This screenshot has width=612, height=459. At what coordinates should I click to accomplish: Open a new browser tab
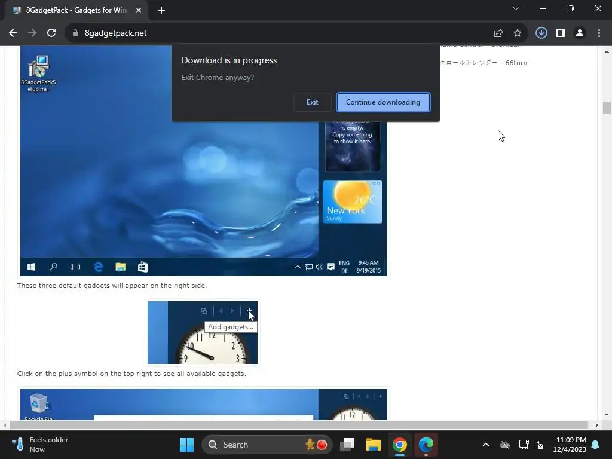[x=161, y=10]
